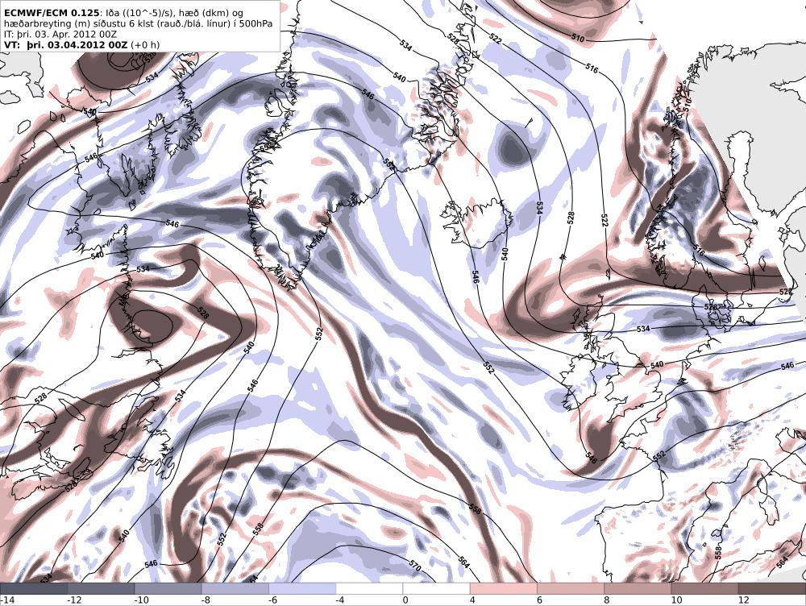Select the legend swatch between 6 and 8

pyautogui.click(x=571, y=588)
